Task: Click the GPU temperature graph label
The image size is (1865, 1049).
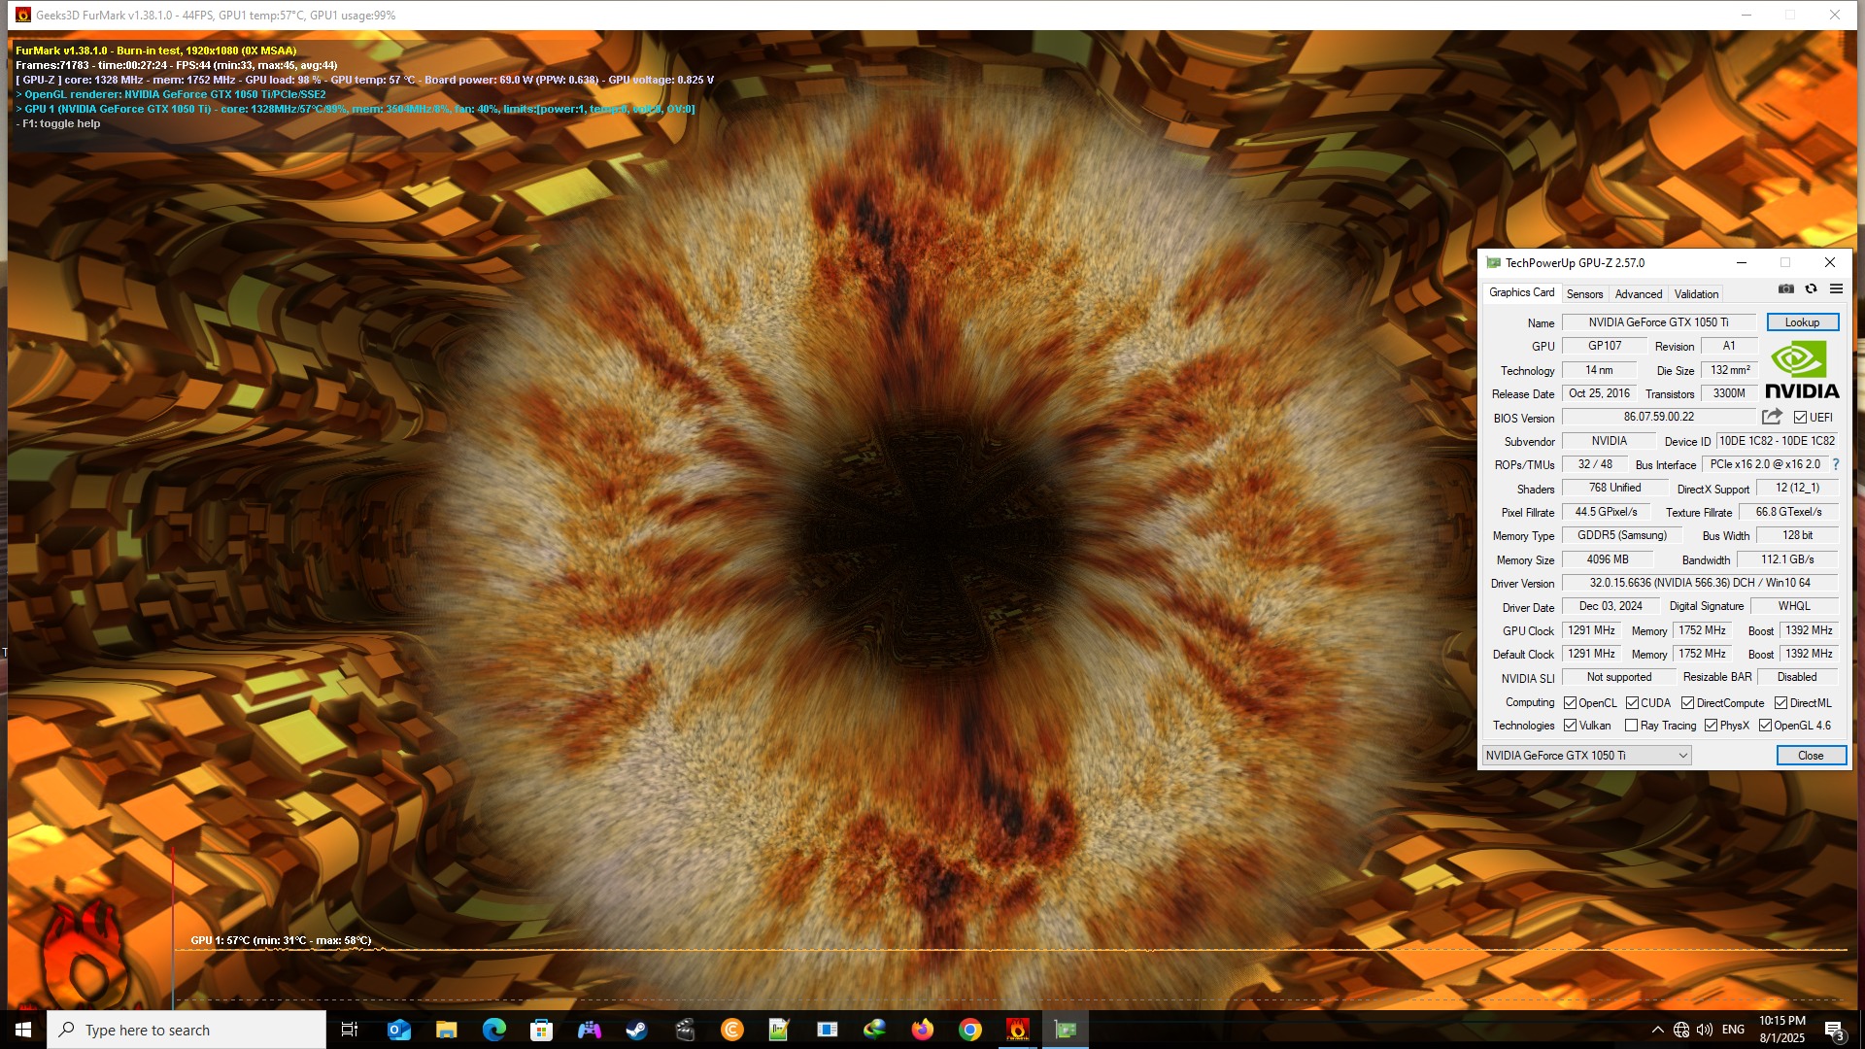Action: (281, 940)
